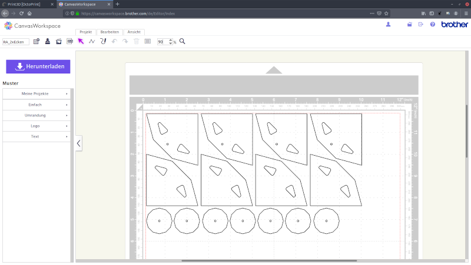This screenshot has height=265, width=471.
Task: Collapse the left pattern side panel
Action: (78, 143)
